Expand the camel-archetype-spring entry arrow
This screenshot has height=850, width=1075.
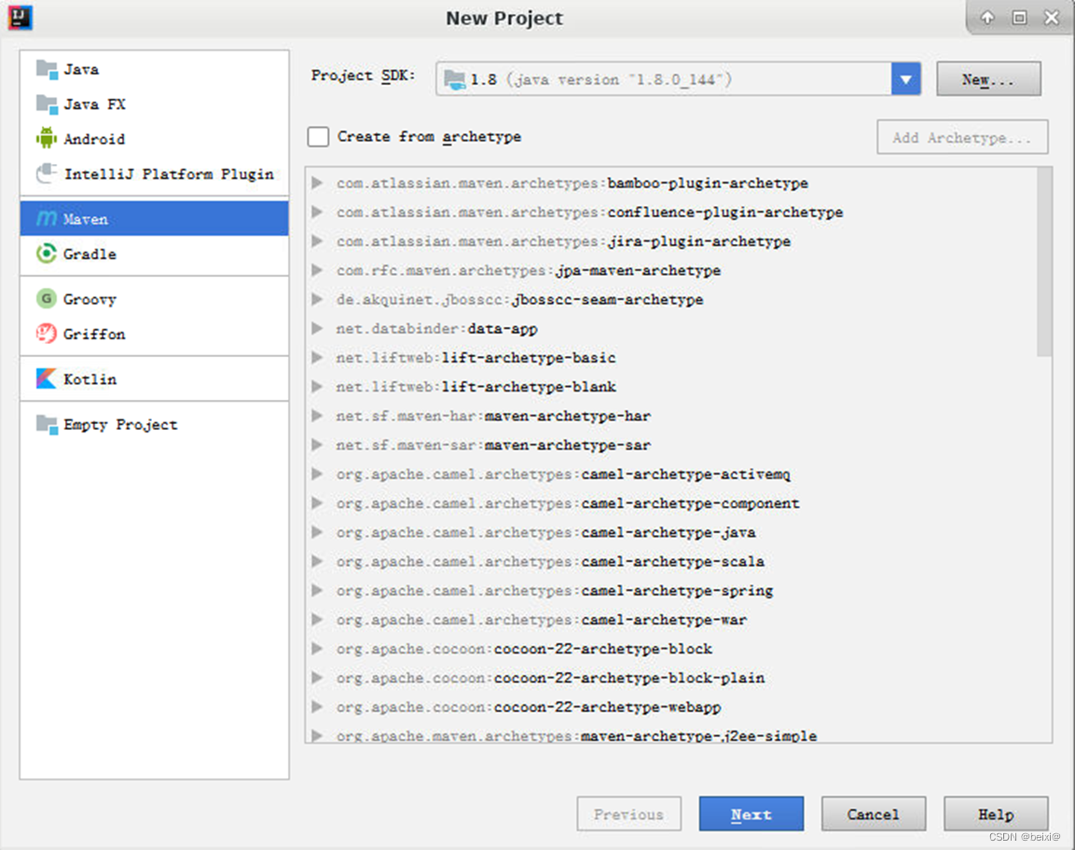(x=318, y=590)
